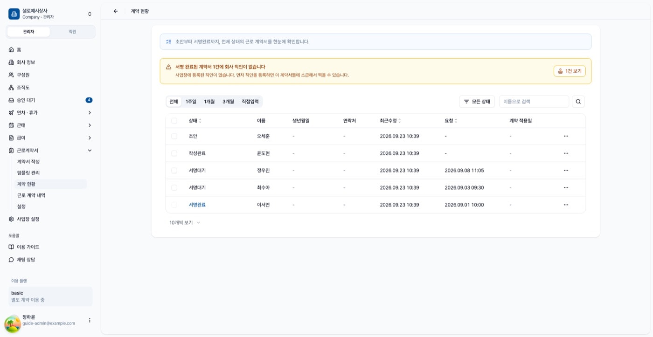Select the 1개월 period tab
The width and height of the screenshot is (653, 337).
(209, 102)
